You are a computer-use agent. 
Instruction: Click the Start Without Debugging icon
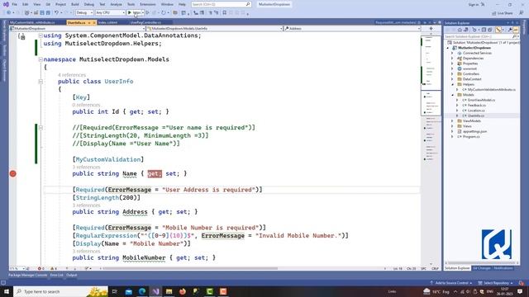click(148, 12)
